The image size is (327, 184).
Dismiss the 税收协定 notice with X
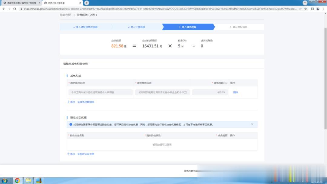click(252, 124)
